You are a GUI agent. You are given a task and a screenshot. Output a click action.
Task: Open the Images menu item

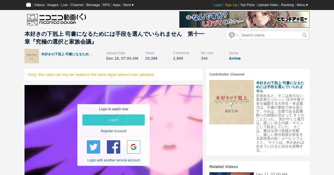pos(53,5)
